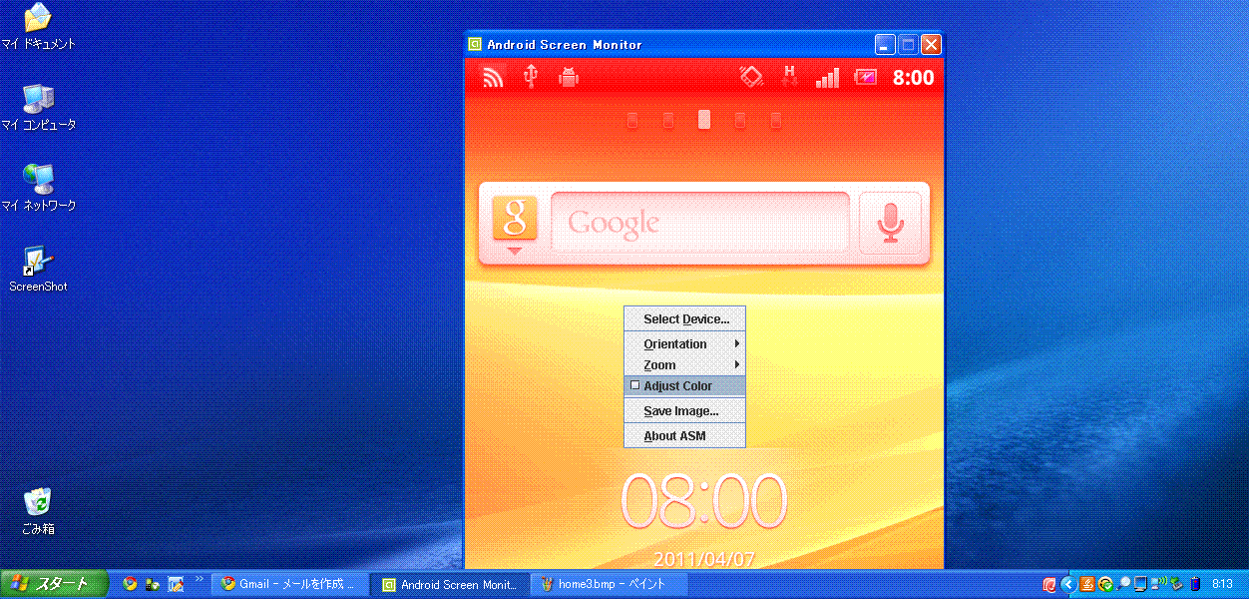Minimize the Android Screen Monitor window

[x=885, y=44]
